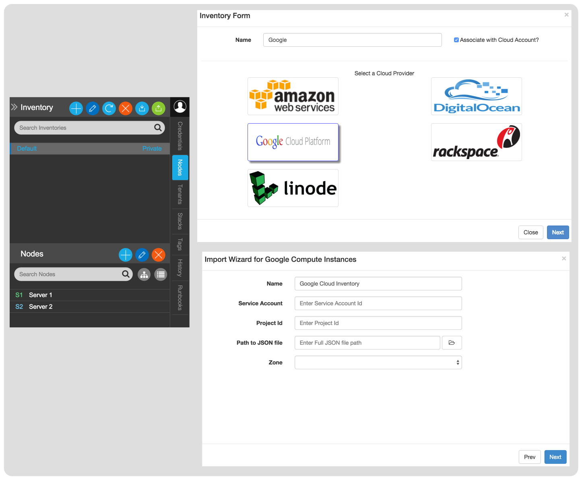
Task: Browse for the JSON file with the folder icon
Action: (x=452, y=343)
